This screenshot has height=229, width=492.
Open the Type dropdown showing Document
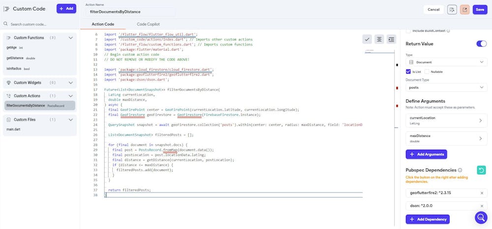point(446,62)
